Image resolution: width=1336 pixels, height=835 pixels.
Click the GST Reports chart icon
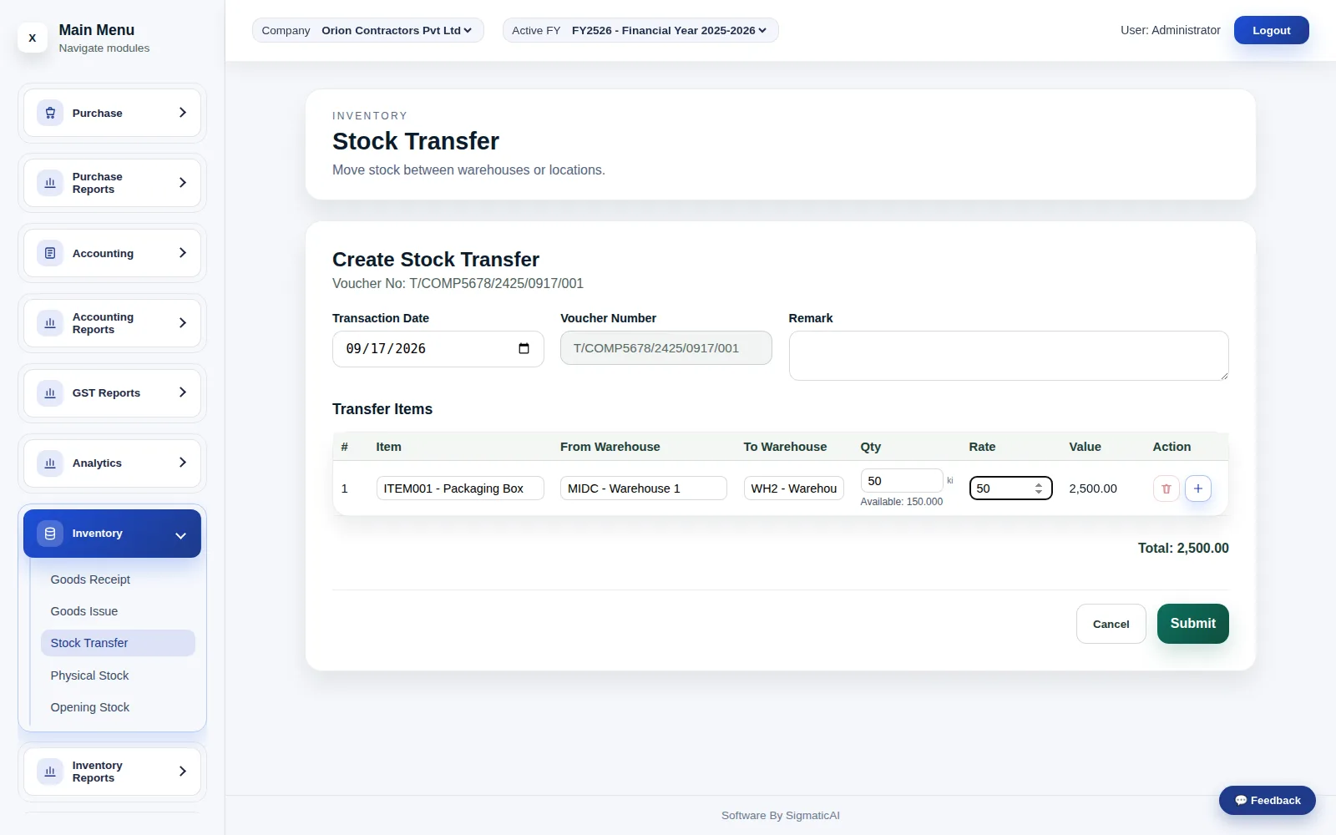(50, 392)
